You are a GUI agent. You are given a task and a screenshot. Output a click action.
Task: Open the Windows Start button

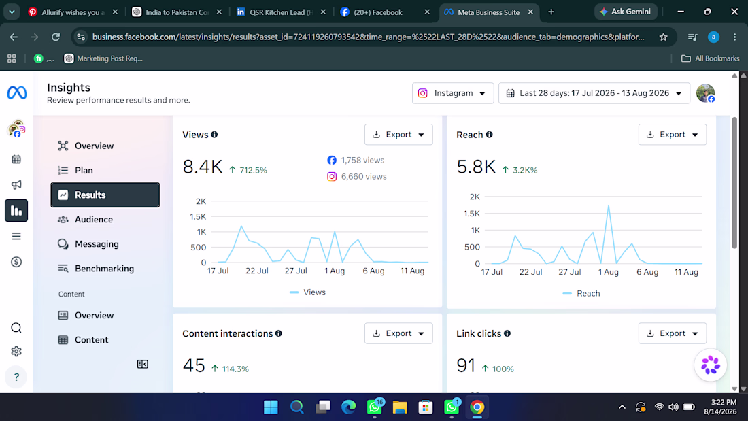tap(271, 407)
